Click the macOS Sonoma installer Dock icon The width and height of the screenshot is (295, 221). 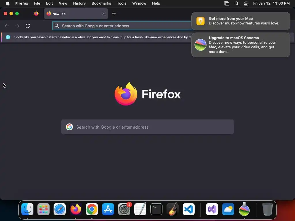pos(244,209)
